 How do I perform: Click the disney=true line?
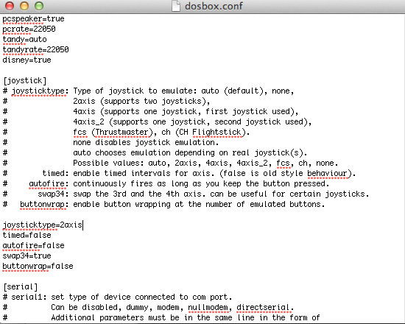[27, 60]
